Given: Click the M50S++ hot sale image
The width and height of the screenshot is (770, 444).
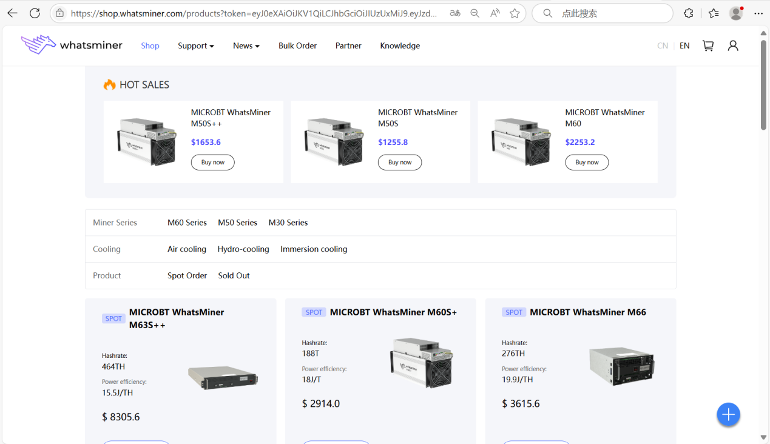Looking at the screenshot, I should pyautogui.click(x=146, y=142).
